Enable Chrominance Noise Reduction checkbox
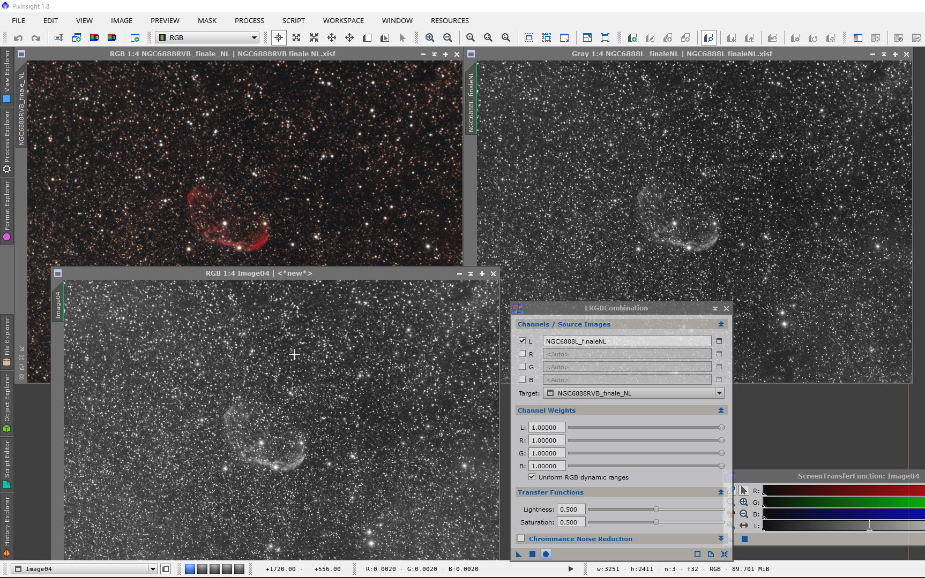This screenshot has height=578, width=925. click(x=521, y=538)
